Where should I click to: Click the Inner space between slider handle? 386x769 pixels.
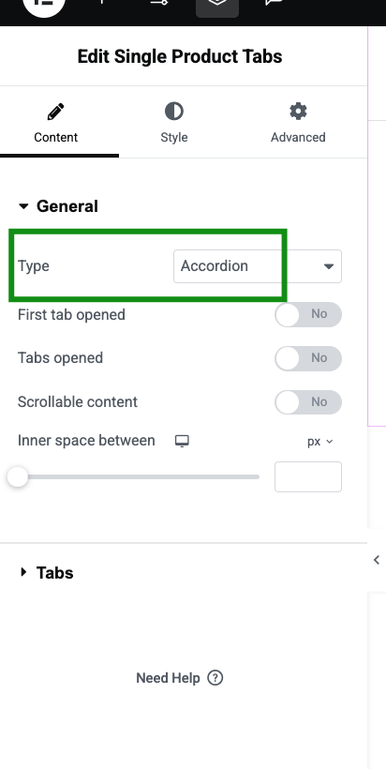pos(18,476)
